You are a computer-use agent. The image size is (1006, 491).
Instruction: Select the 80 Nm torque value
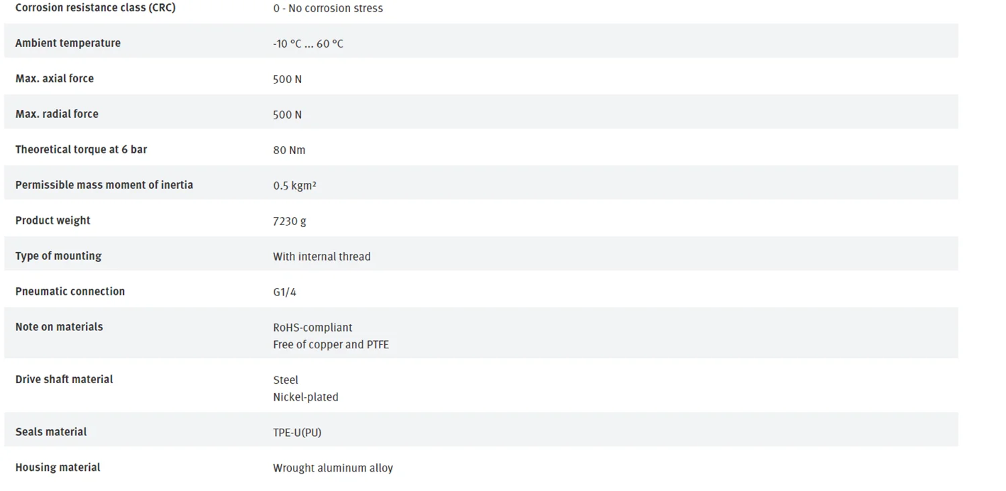[x=289, y=150]
